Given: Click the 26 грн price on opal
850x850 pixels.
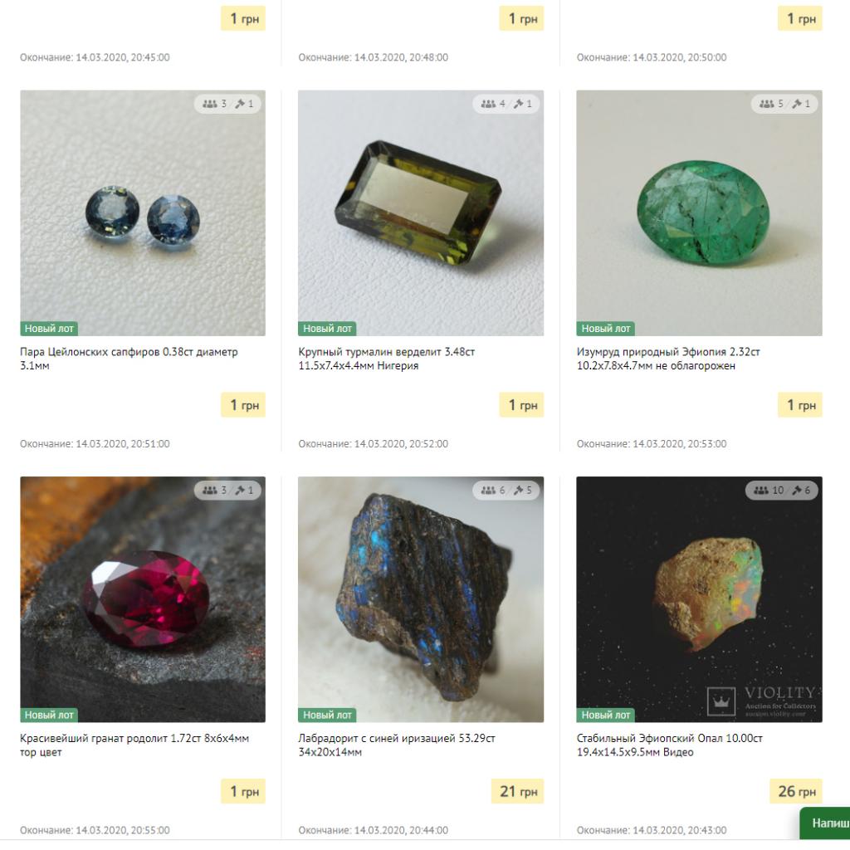Looking at the screenshot, I should tap(796, 791).
